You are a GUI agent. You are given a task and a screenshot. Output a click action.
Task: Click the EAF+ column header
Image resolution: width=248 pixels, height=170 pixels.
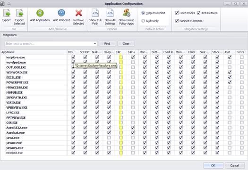pos(133,52)
